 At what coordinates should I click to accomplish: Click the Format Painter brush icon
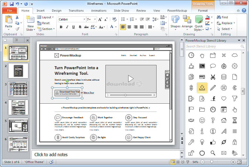(17, 29)
